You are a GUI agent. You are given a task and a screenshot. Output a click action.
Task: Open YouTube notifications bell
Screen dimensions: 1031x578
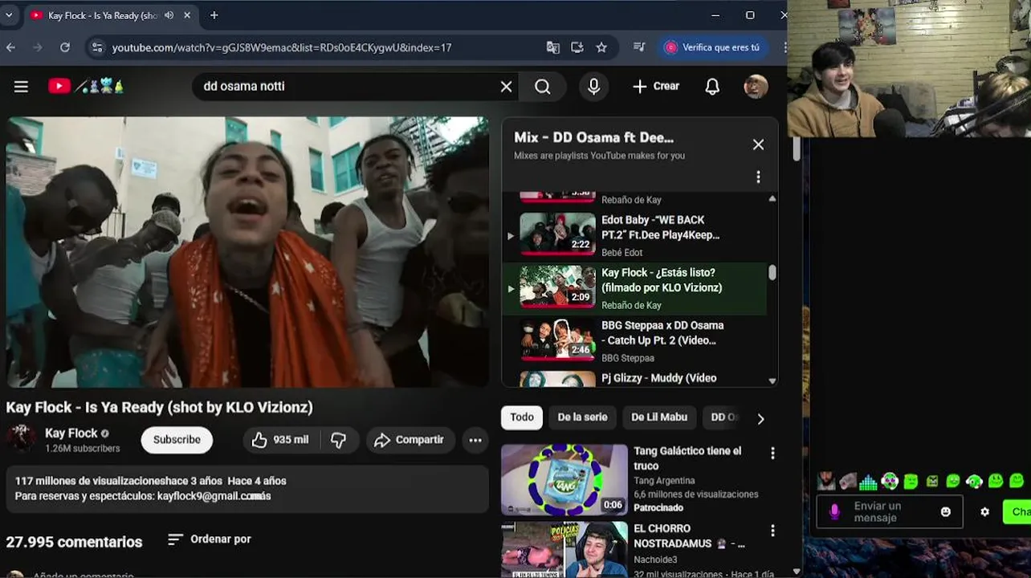pos(712,87)
